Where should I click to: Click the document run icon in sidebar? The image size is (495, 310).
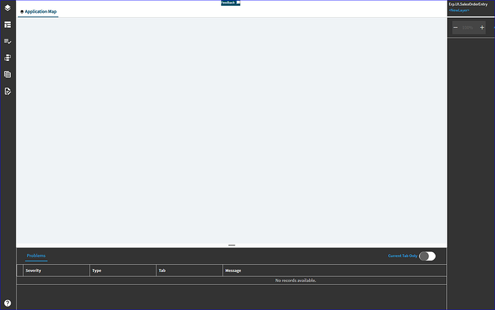8,91
